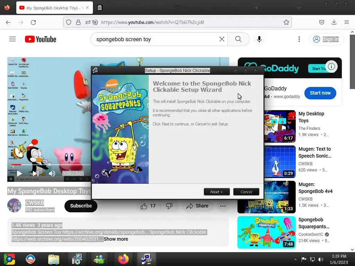Click GoDaddy Start now button

point(320,93)
